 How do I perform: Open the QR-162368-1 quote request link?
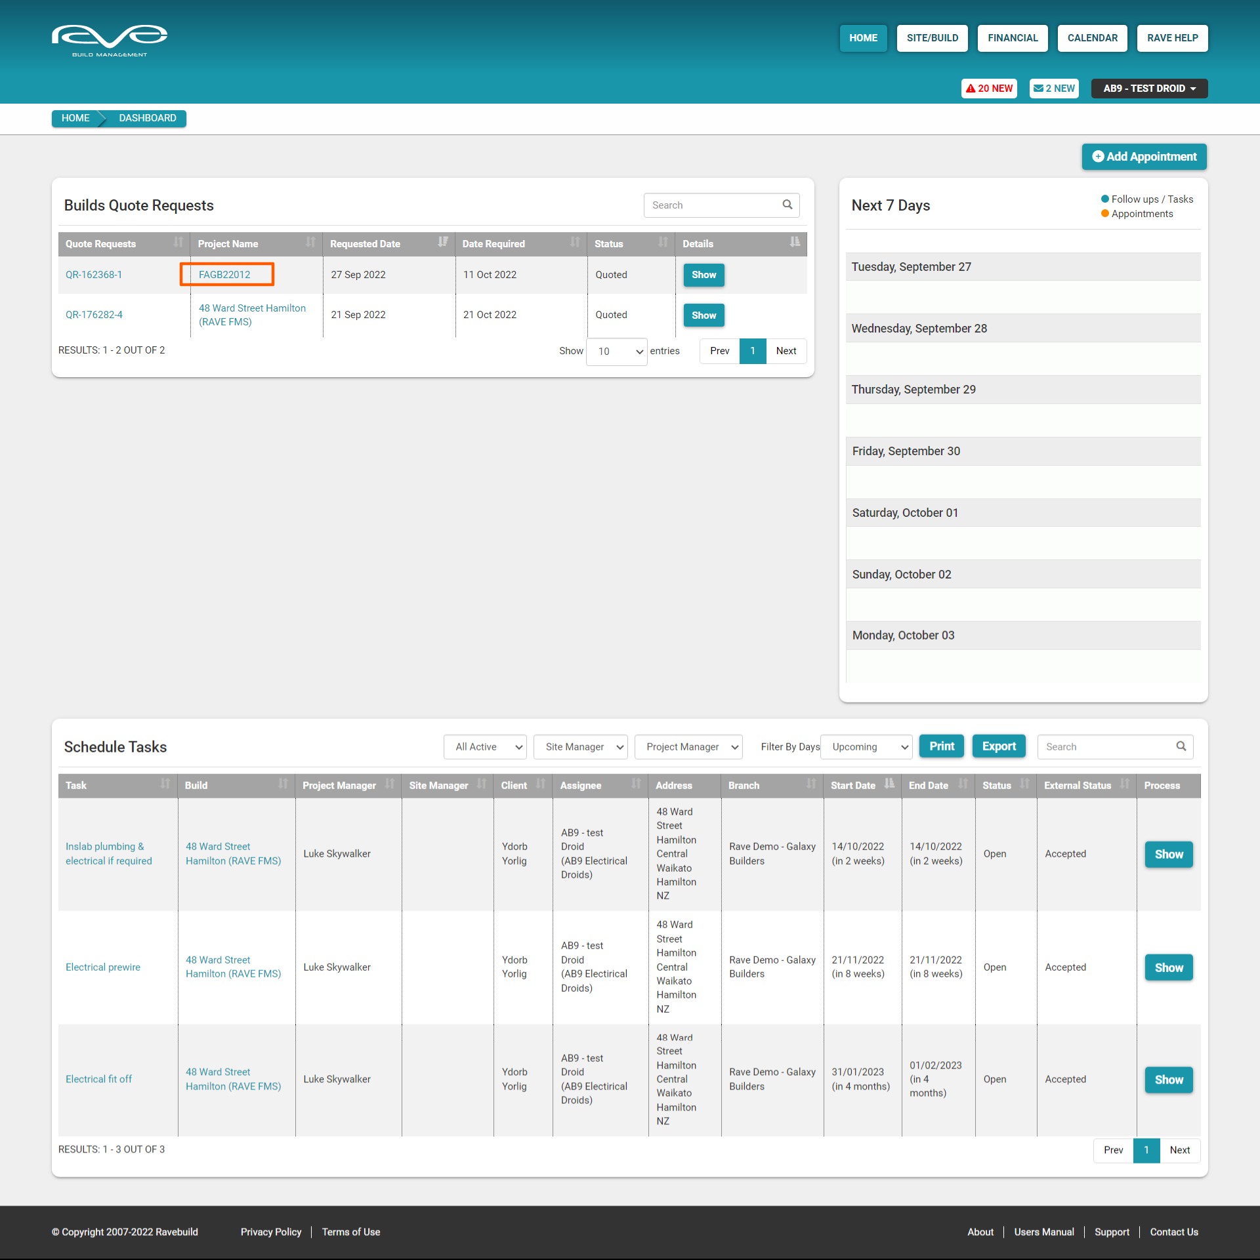coord(94,275)
